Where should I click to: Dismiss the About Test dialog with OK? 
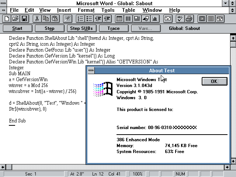(x=215, y=81)
